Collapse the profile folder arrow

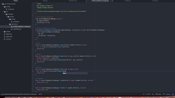pyautogui.click(x=7, y=17)
